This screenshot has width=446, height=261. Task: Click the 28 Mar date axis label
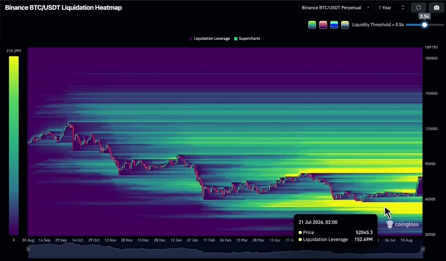258,240
